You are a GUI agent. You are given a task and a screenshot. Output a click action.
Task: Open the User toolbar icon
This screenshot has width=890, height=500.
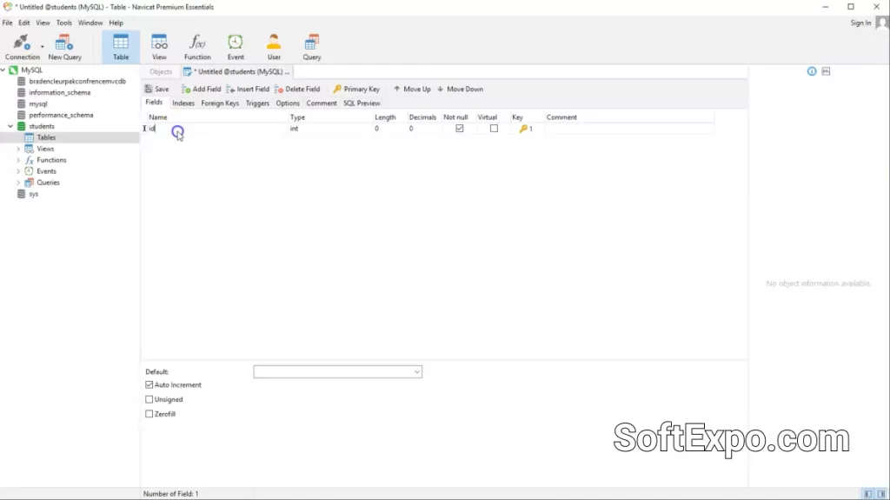point(274,47)
